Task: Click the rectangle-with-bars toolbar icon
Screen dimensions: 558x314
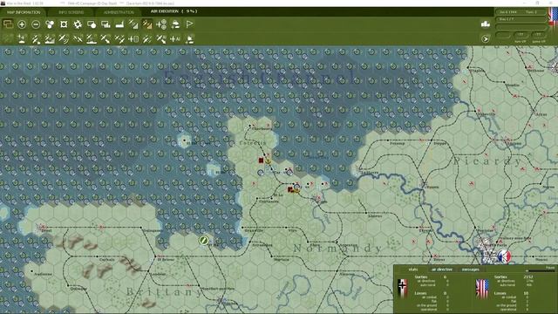Action: coord(105,24)
